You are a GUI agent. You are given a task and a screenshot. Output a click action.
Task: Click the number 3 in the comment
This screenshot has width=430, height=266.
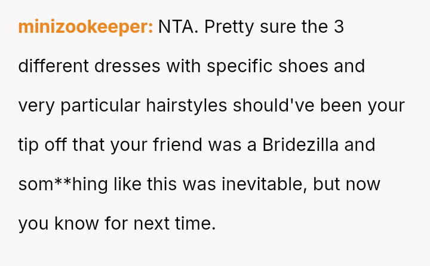click(x=338, y=27)
